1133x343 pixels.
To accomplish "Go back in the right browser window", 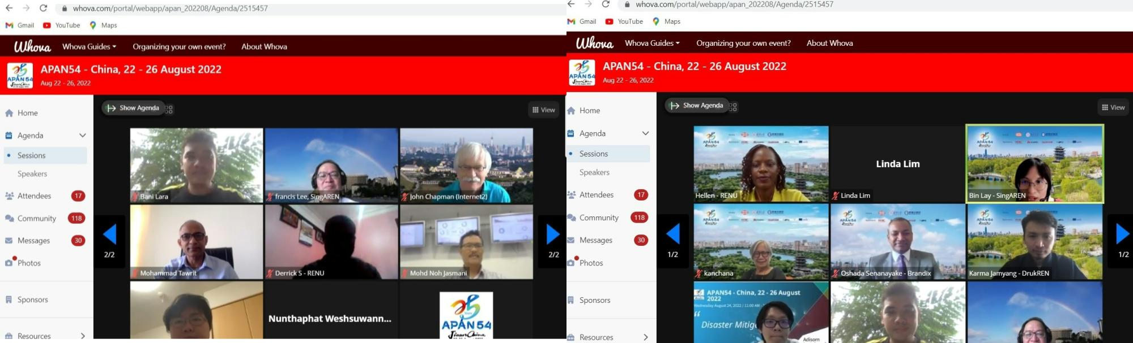I will [x=571, y=4].
